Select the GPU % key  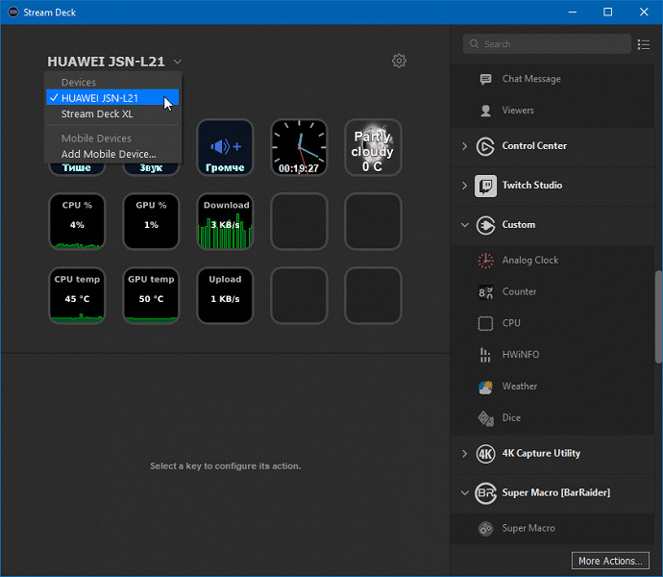pos(151,221)
